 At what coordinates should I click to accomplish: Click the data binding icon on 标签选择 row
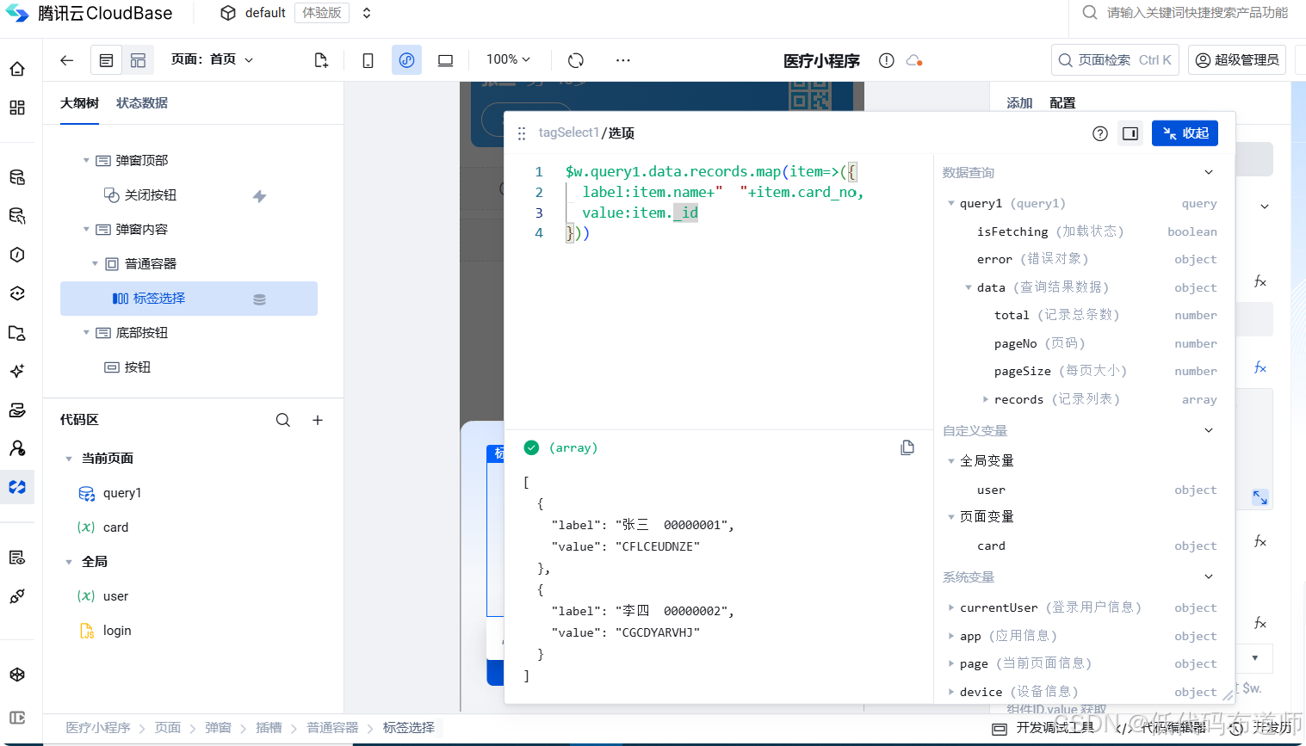tap(259, 299)
